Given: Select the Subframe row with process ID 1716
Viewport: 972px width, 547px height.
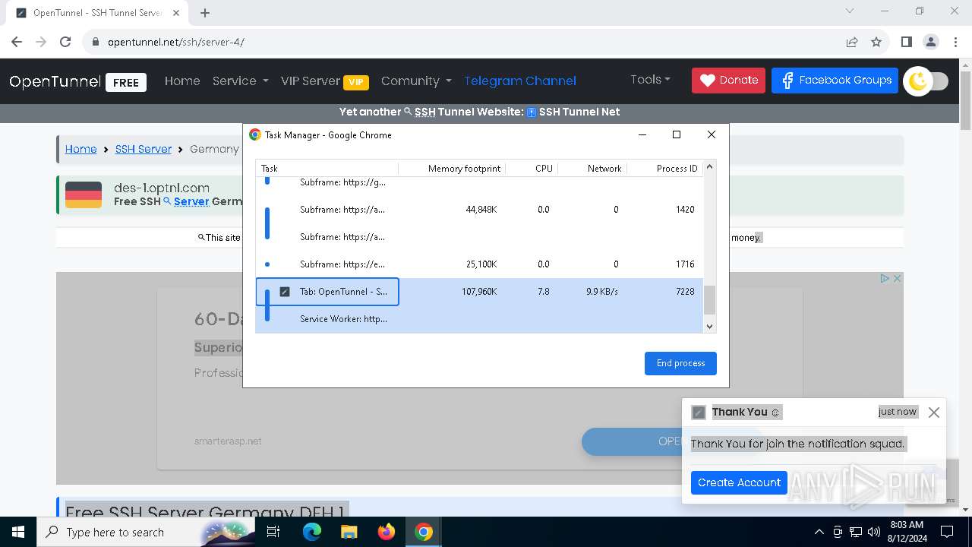Looking at the screenshot, I should coord(479,264).
